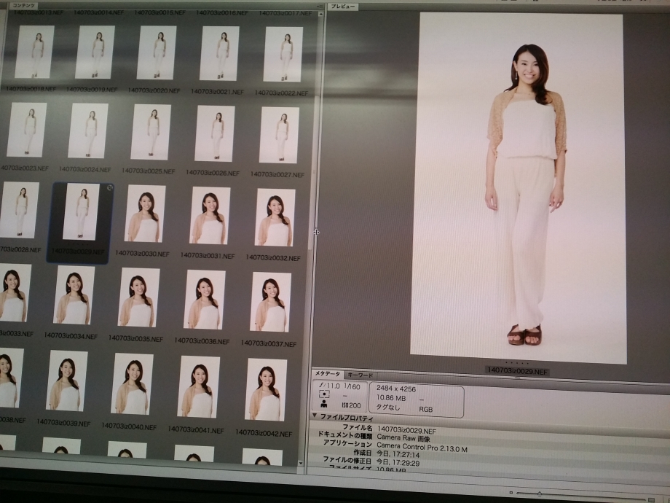The height and width of the screenshot is (503, 670).
Task: Click the badge icon on thumbnail 140703iz0029
Action: click(110, 187)
